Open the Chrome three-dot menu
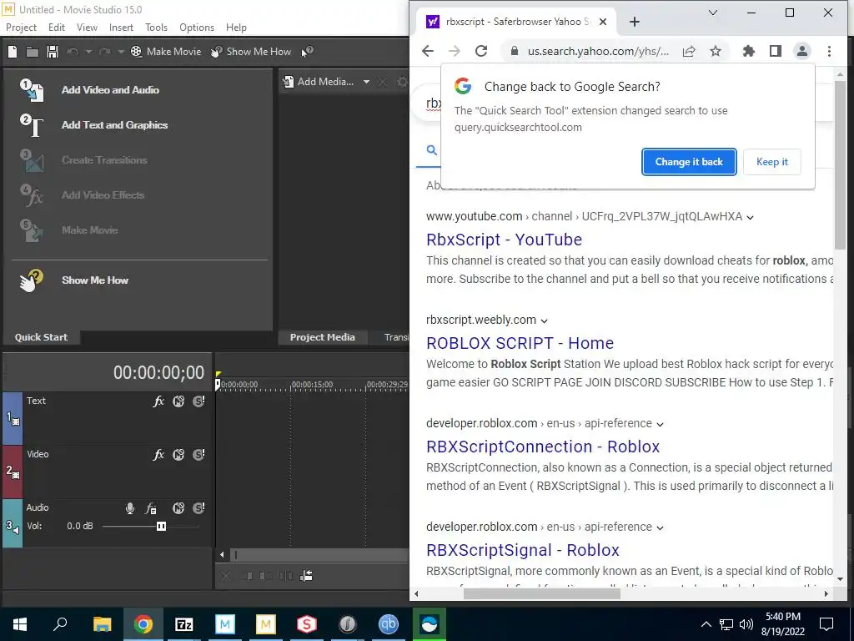 tap(829, 51)
